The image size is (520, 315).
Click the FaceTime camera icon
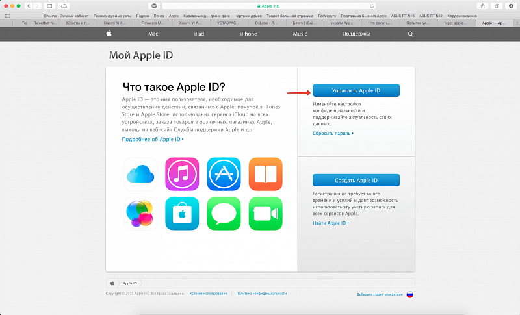[x=266, y=214]
